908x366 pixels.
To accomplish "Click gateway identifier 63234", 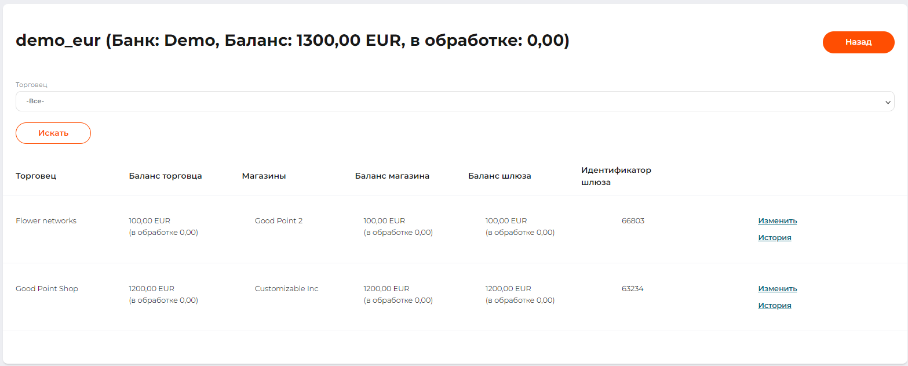I will (x=632, y=289).
